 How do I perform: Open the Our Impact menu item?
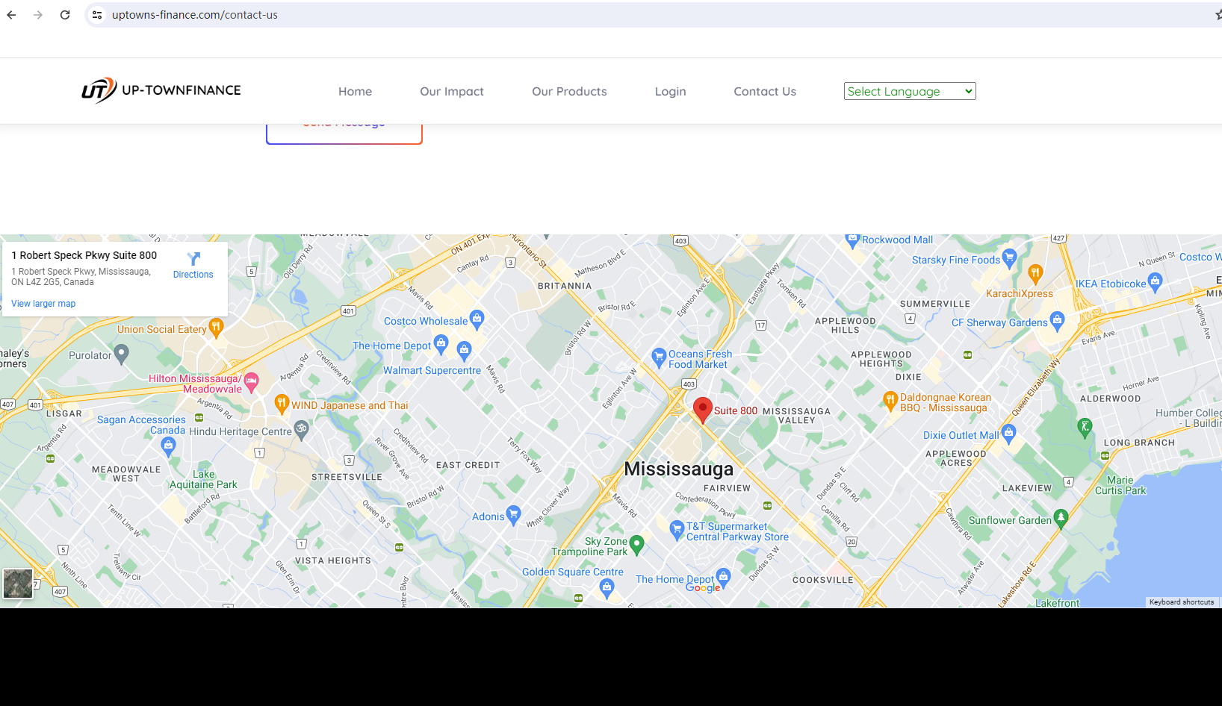pos(452,91)
